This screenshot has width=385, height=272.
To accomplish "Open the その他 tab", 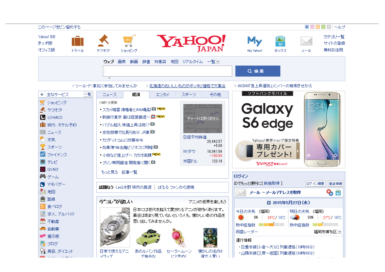I will pos(215,95).
